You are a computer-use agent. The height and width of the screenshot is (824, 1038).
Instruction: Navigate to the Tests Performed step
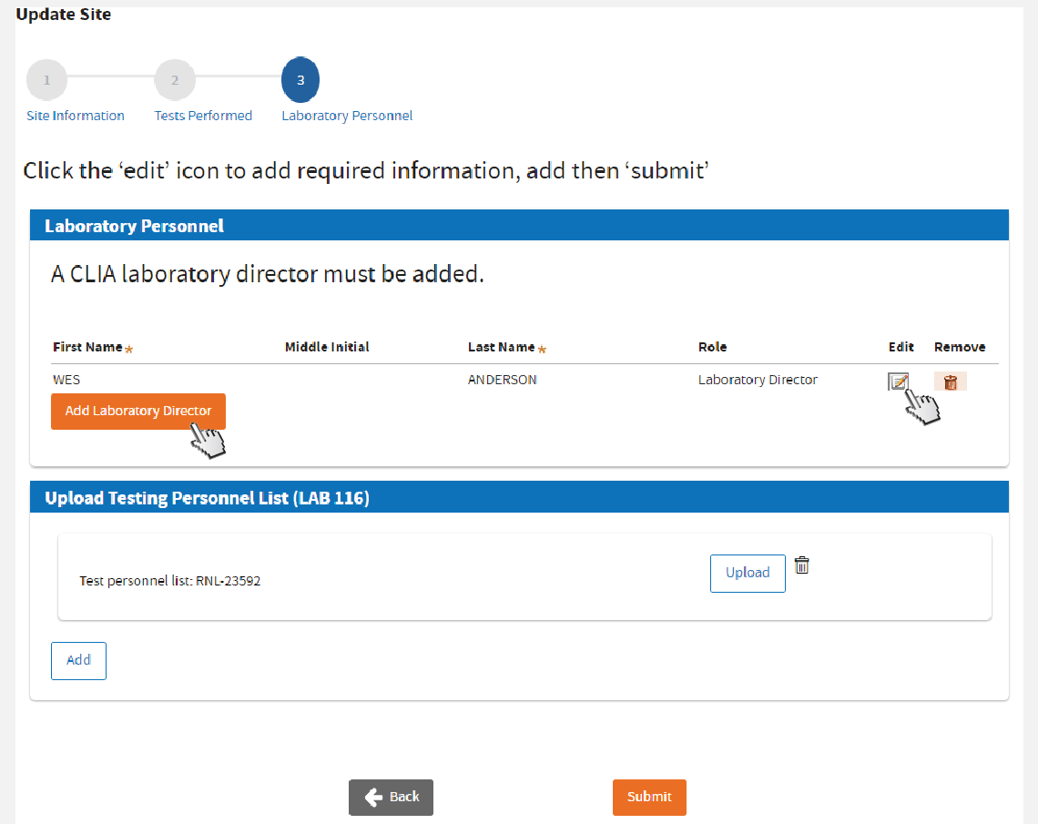(x=203, y=116)
